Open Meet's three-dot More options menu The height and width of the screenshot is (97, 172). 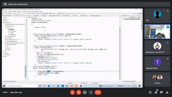click(91, 92)
